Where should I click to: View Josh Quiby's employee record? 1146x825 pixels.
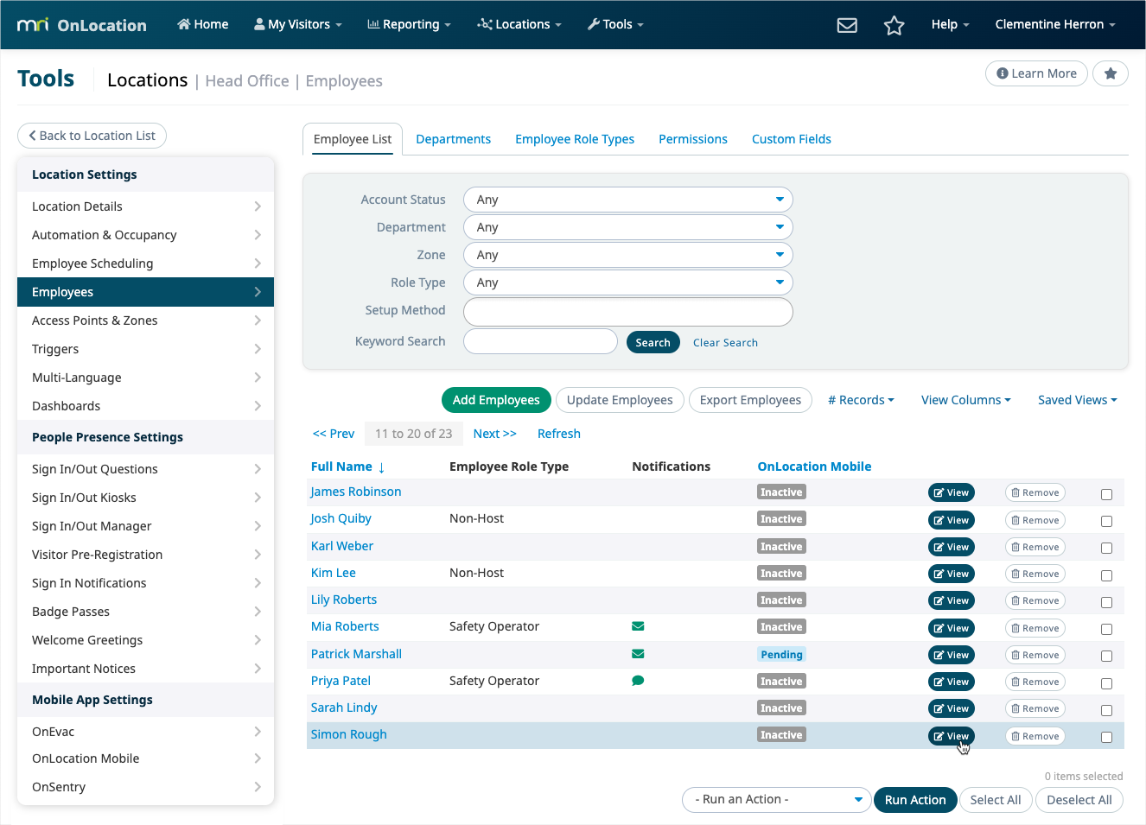tap(951, 520)
